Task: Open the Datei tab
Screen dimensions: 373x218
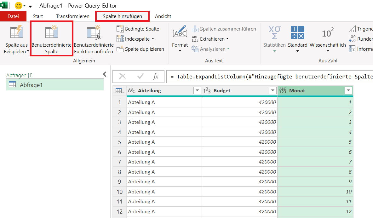Action: click(x=13, y=16)
